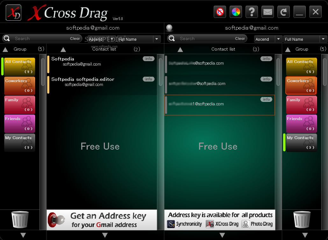Select the Softpedia contact row
Screen dimensions: 328x240
(102, 64)
